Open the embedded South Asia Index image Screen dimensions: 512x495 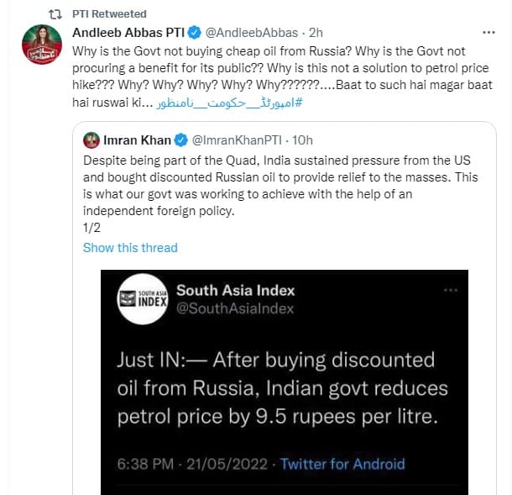pos(285,382)
